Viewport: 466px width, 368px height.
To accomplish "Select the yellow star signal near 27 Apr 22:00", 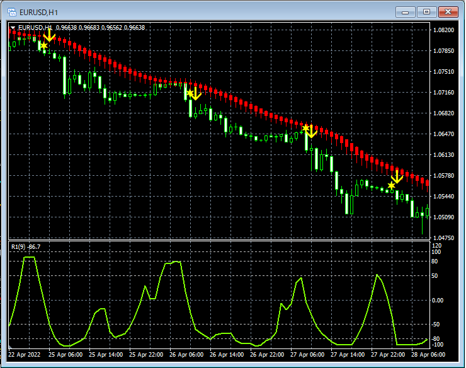I will point(392,186).
